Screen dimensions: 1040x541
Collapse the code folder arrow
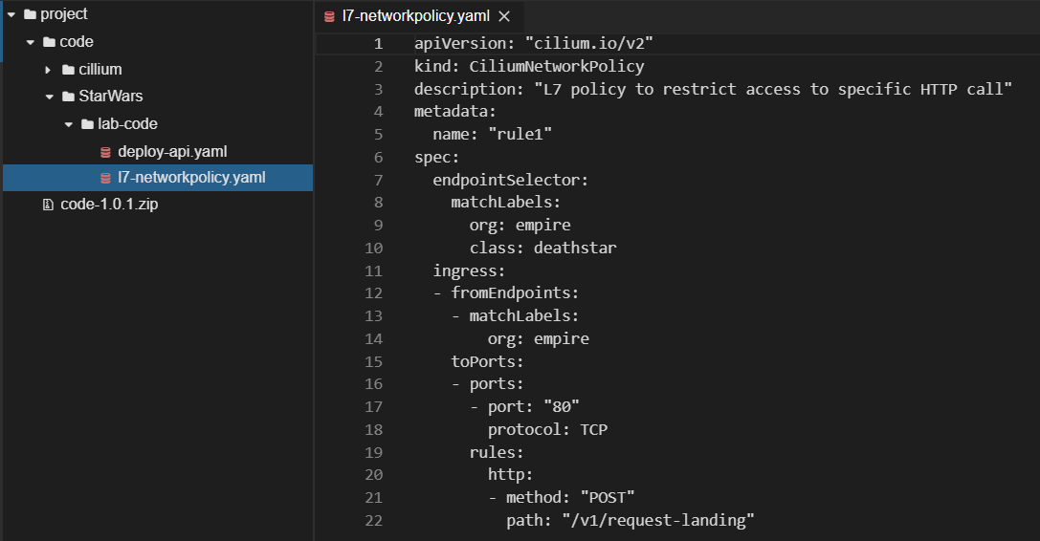coord(30,42)
